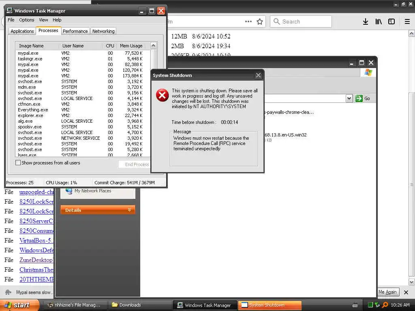Open the 8250ServerC file link
This screenshot has width=415, height=311.
pyautogui.click(x=36, y=221)
